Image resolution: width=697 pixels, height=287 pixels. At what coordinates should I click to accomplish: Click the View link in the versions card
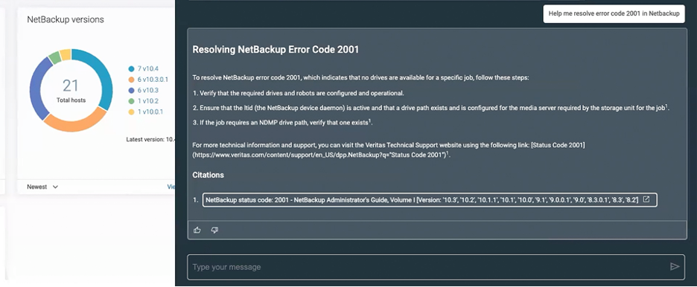(x=171, y=187)
